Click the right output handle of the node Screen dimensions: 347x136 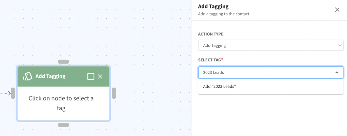(114, 93)
